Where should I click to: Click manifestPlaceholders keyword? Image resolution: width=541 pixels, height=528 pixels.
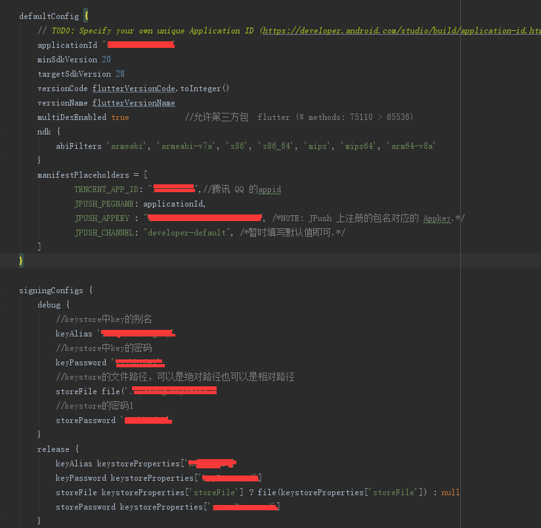(x=83, y=175)
